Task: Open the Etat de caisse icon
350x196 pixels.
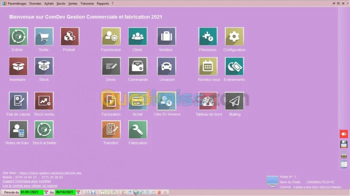Action: click(18, 101)
